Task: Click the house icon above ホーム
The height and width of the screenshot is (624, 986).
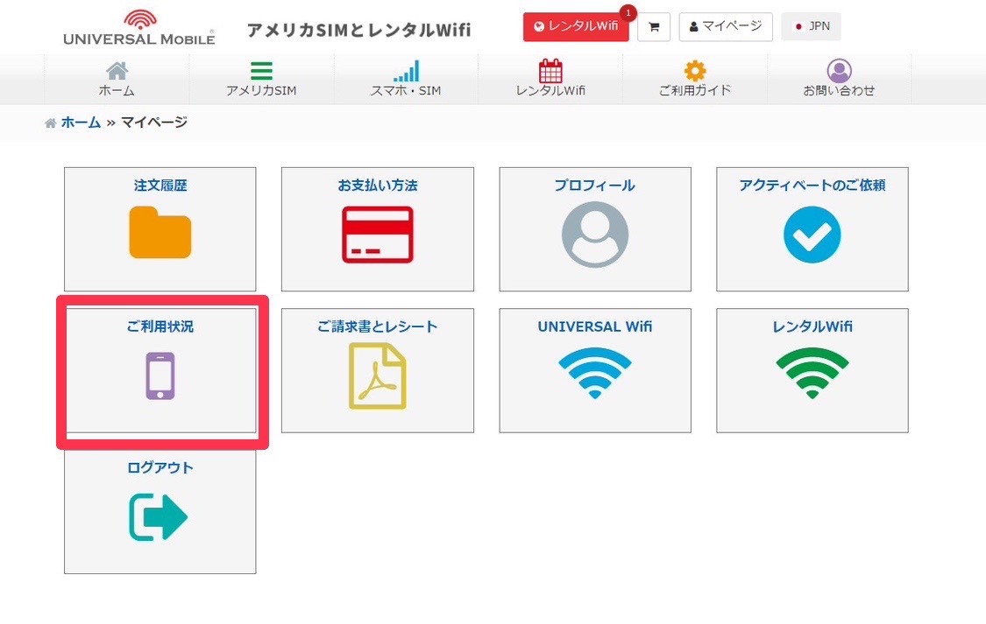Action: tap(117, 71)
